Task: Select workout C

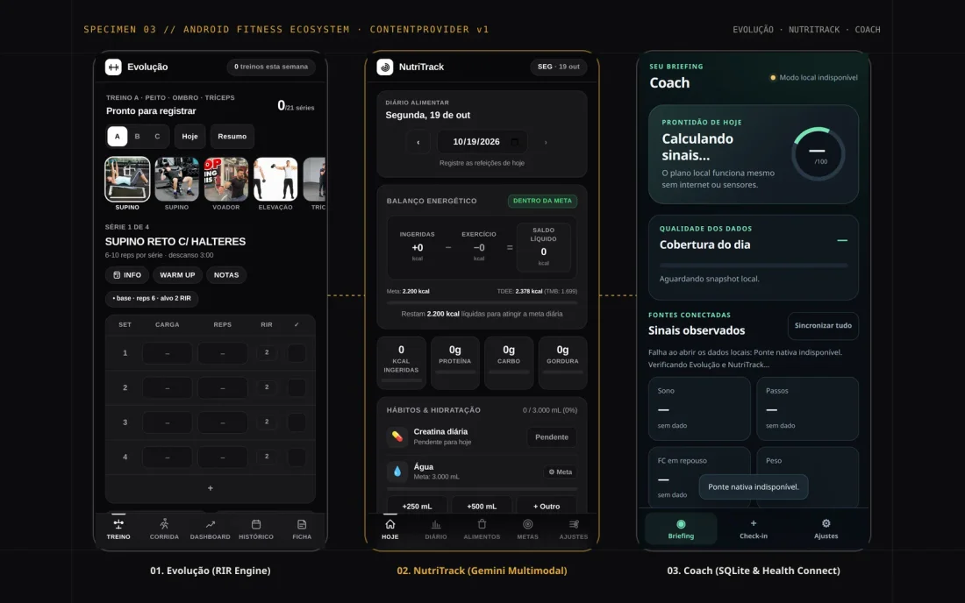Action: [x=157, y=137]
